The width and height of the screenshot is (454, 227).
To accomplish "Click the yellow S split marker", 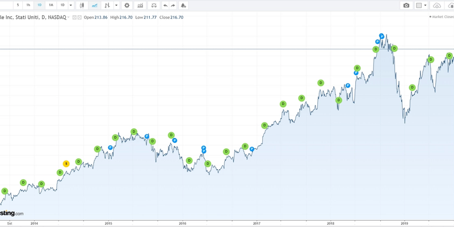I will (66, 163).
